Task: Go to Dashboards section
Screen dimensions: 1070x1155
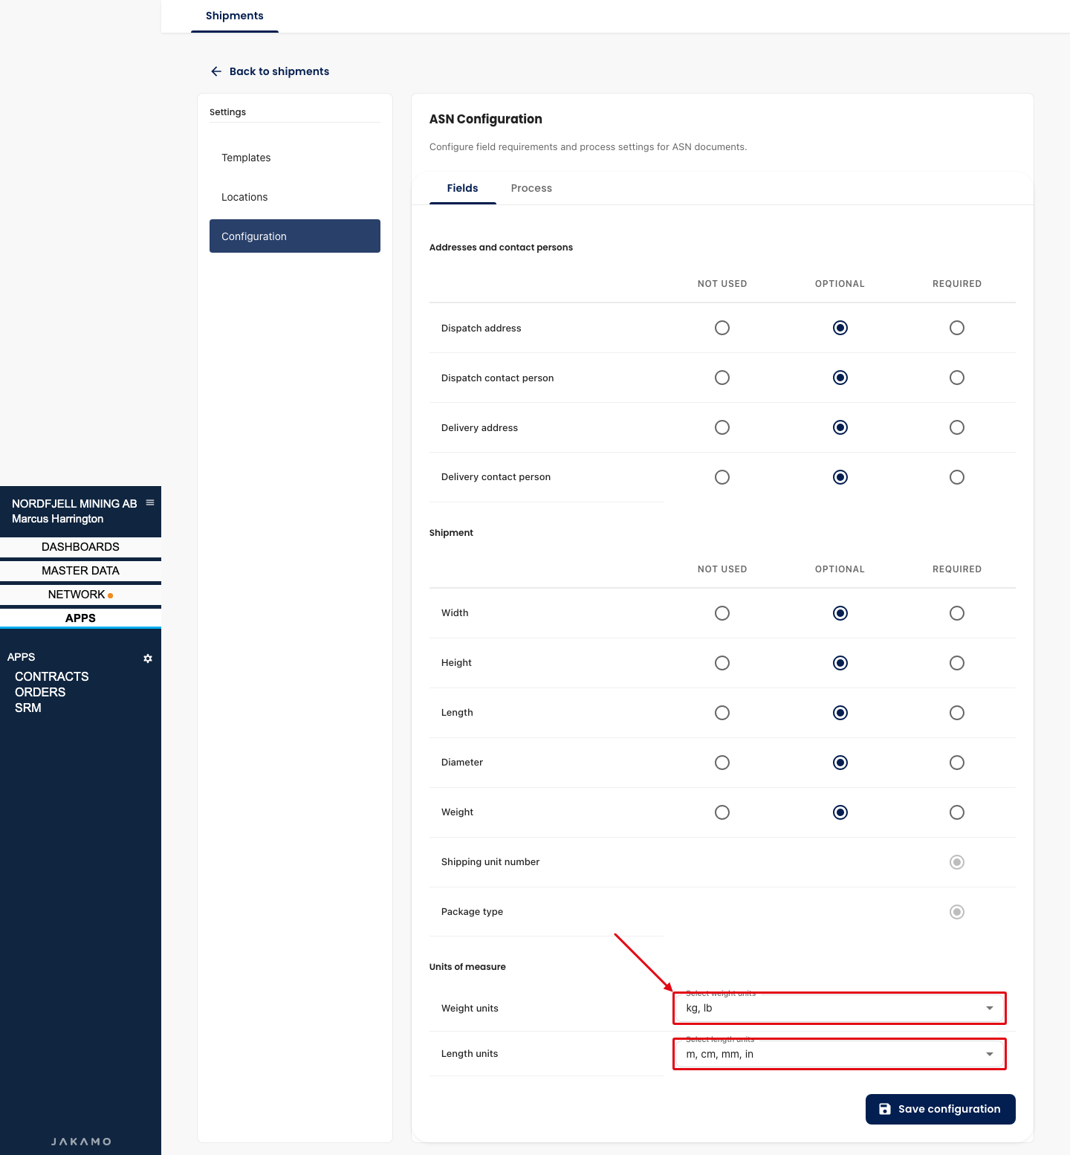Action: coord(80,547)
